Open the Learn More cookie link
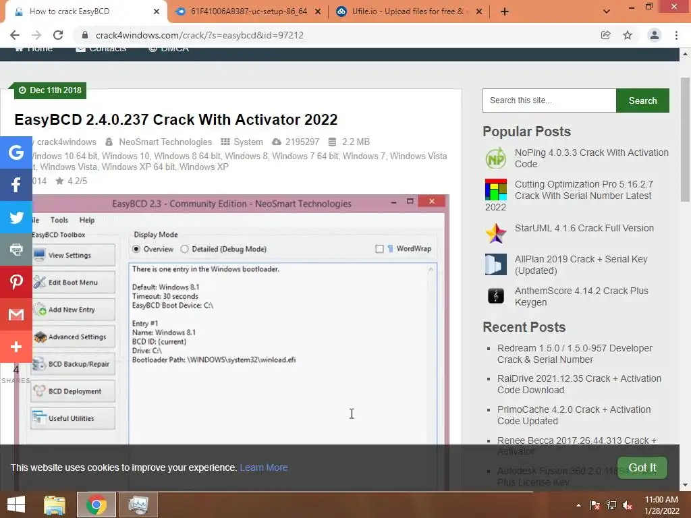 [264, 467]
